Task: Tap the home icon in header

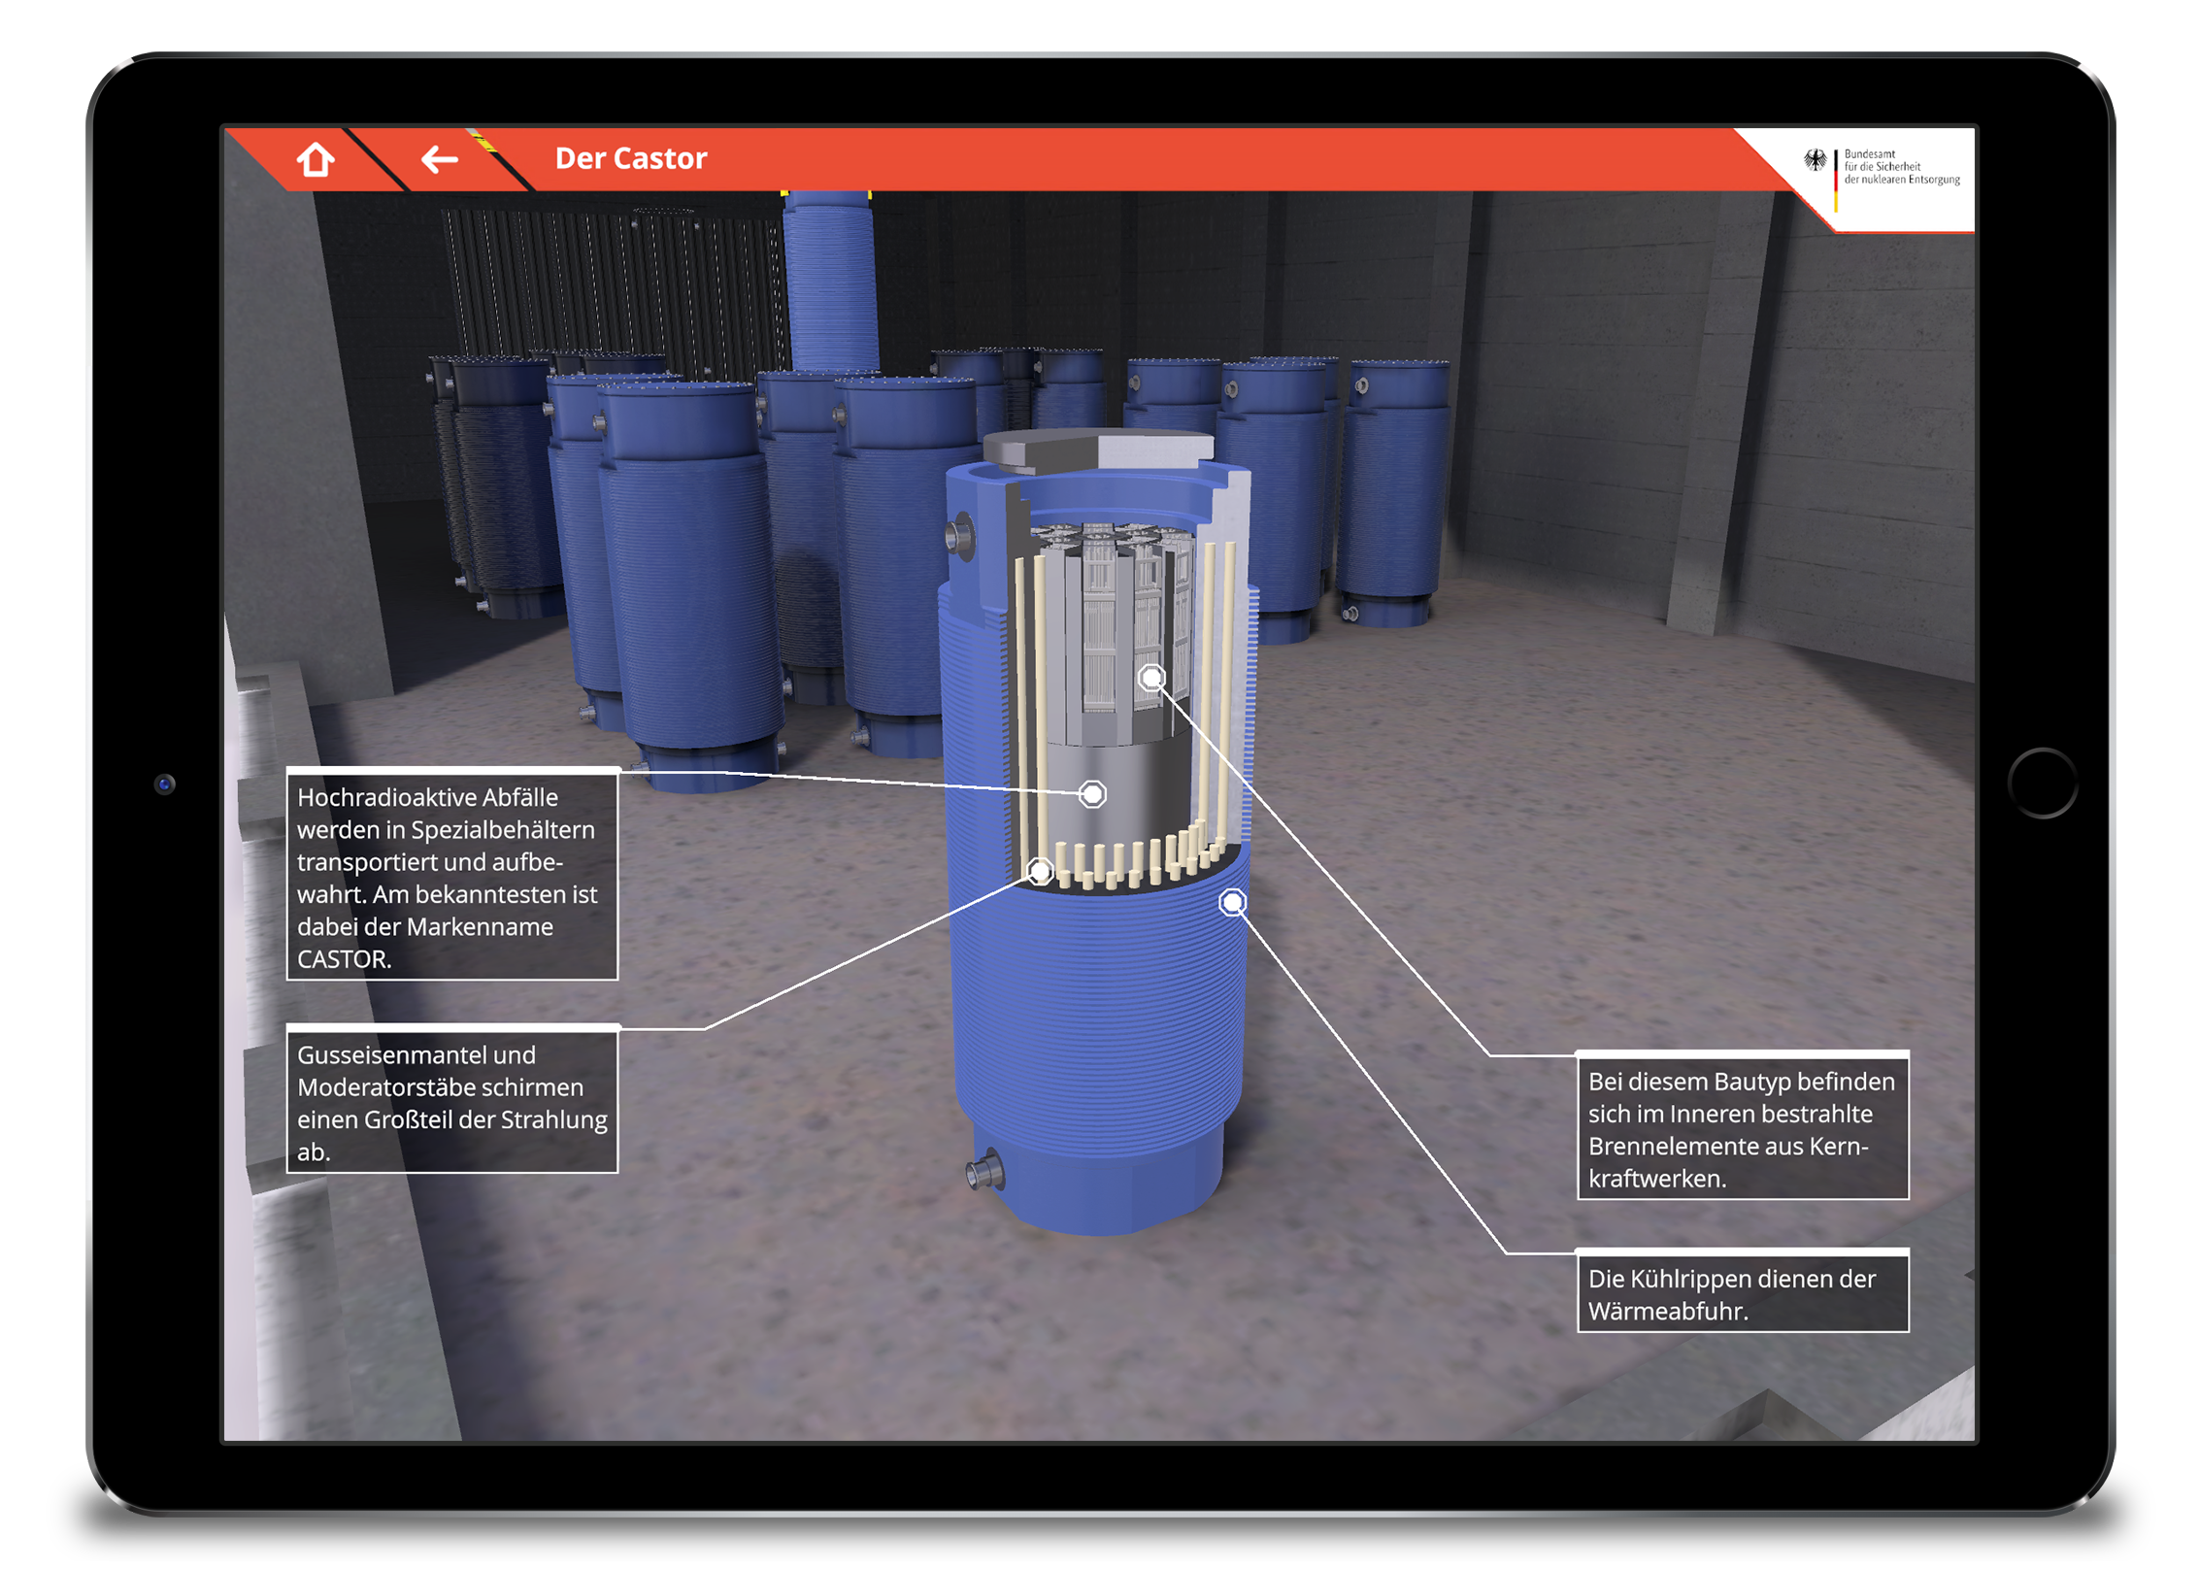Action: (316, 159)
